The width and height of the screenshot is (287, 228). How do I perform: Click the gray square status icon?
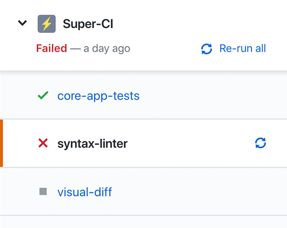click(43, 192)
